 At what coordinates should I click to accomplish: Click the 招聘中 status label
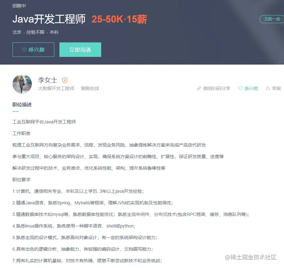coord(19,6)
